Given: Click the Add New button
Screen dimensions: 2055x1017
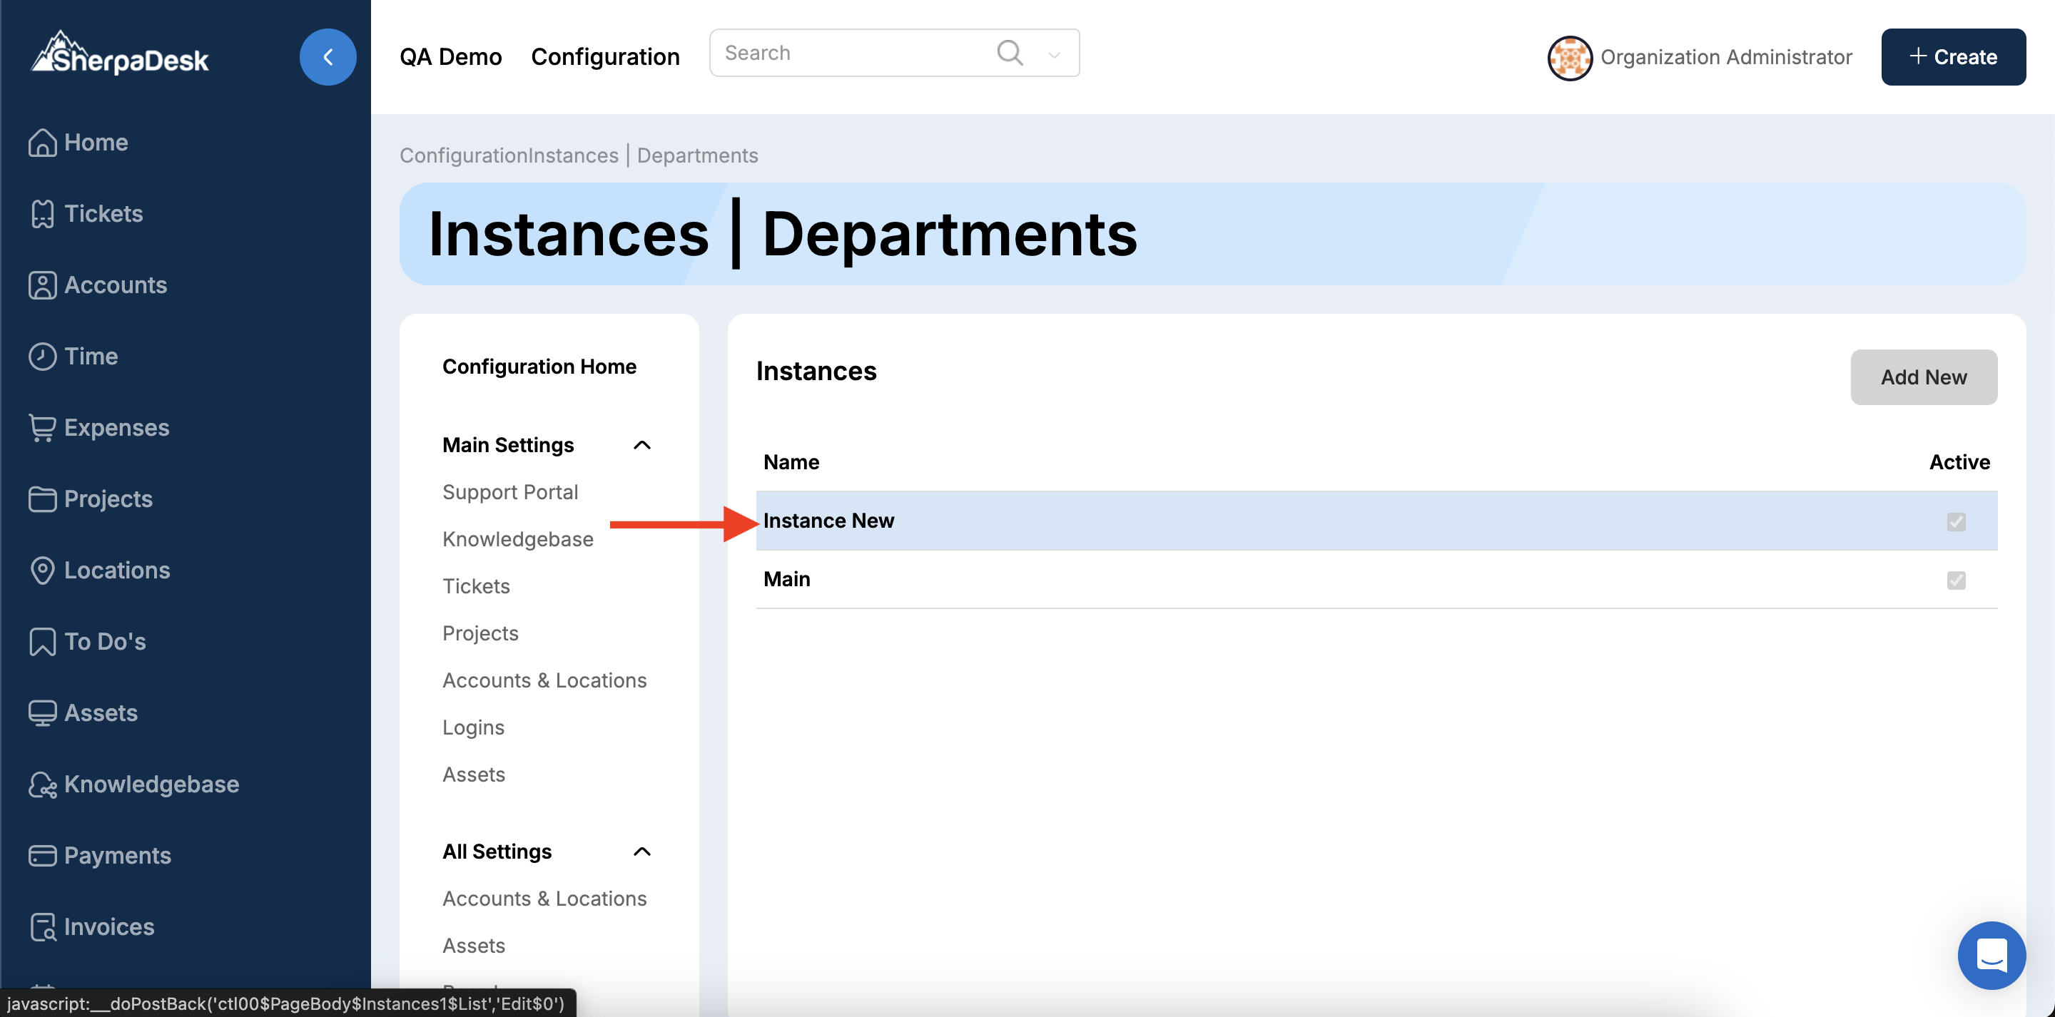Looking at the screenshot, I should [1922, 377].
